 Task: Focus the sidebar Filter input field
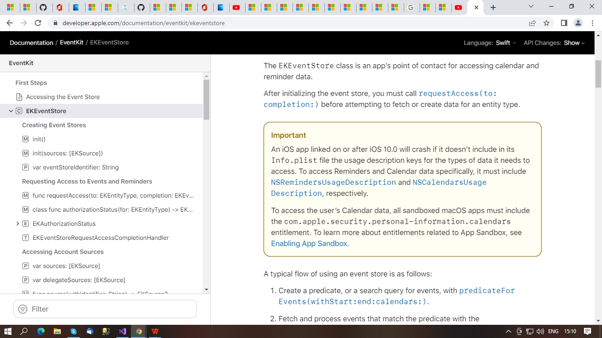point(105,309)
